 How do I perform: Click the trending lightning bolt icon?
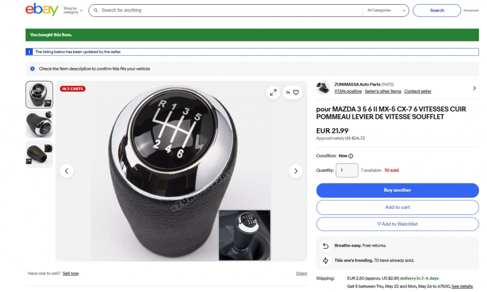pos(325,261)
